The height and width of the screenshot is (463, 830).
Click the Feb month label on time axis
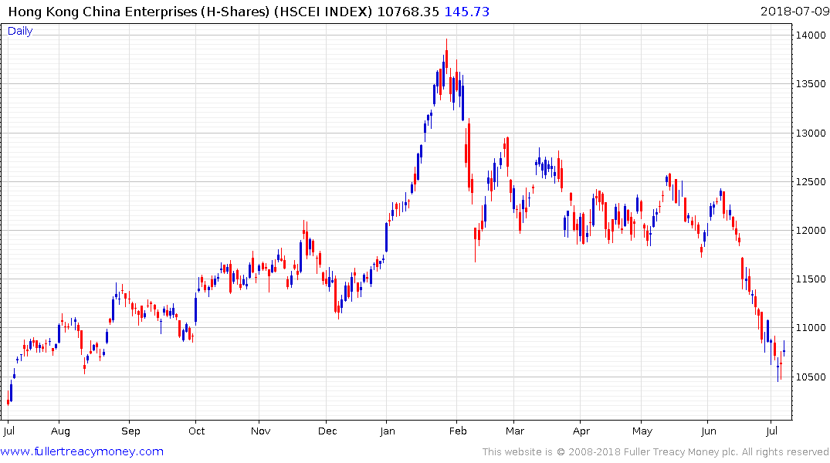(x=458, y=431)
